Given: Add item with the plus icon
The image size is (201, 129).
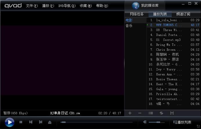Looking at the screenshot, I should click(x=130, y=113).
